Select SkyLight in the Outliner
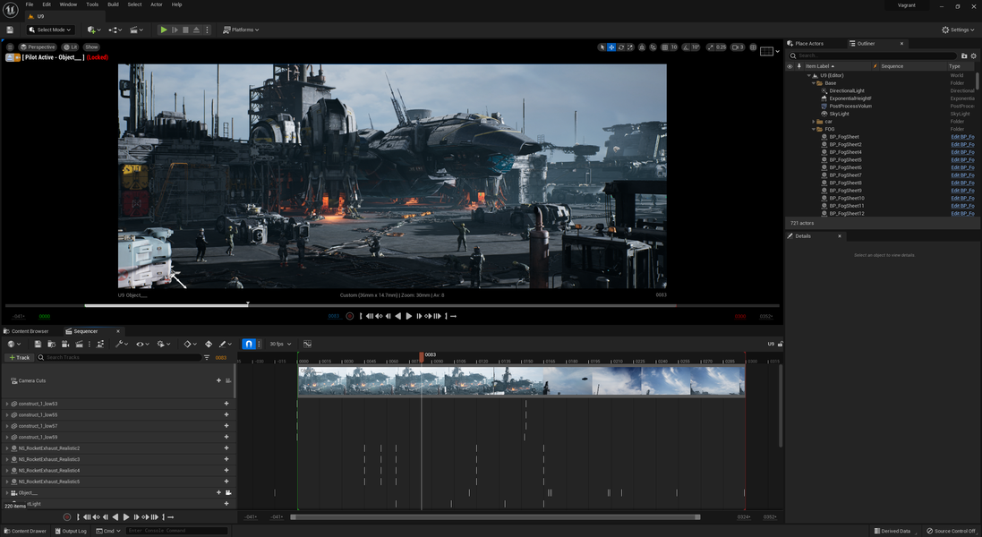The width and height of the screenshot is (982, 537). coord(839,114)
